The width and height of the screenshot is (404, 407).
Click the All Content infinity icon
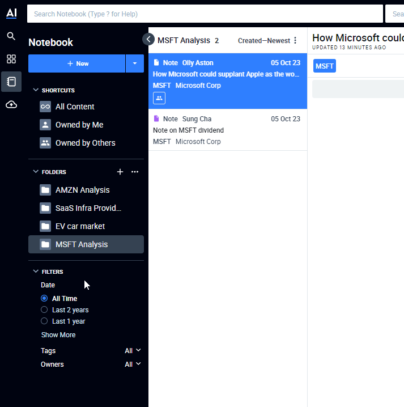[45, 107]
